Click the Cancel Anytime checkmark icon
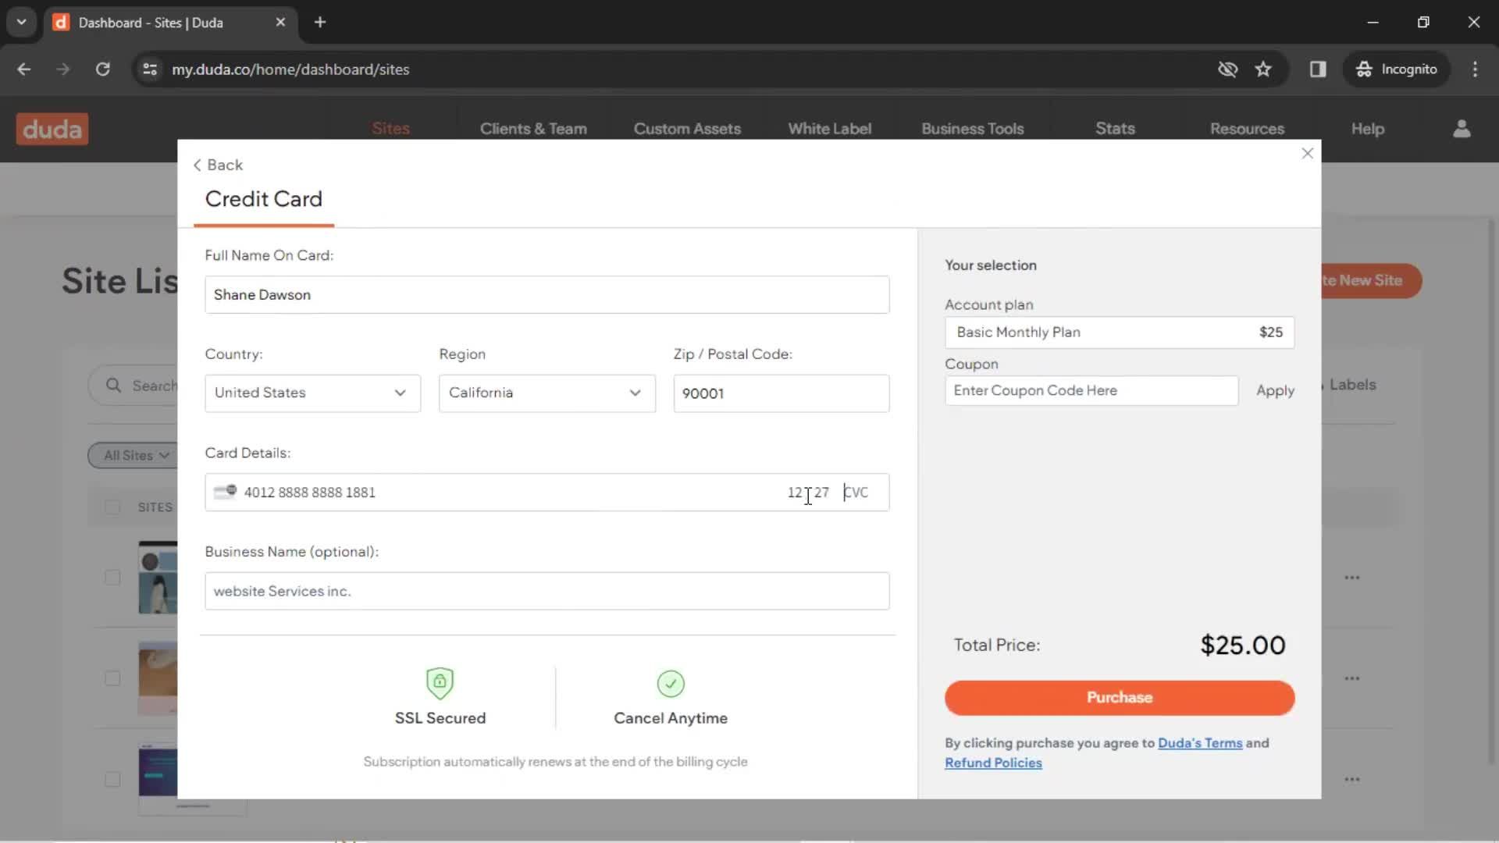 [x=671, y=684]
